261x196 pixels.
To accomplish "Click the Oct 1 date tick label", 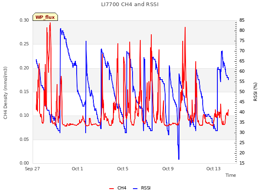I will (77, 169).
